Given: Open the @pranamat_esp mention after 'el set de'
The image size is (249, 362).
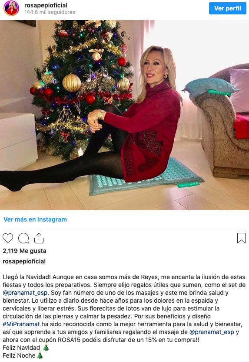Looking at the screenshot, I should (x=26, y=293).
